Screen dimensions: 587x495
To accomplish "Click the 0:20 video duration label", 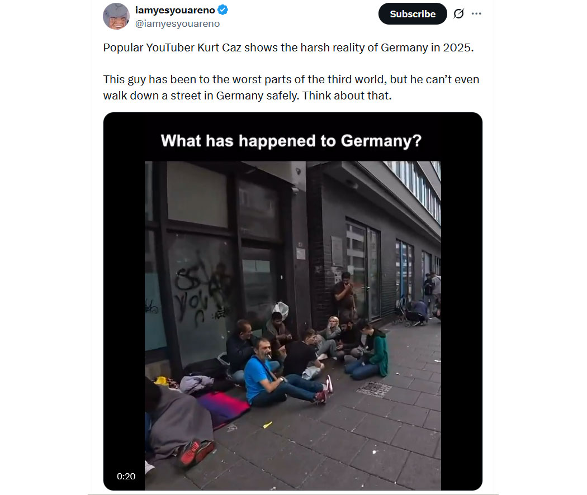I will (126, 477).
